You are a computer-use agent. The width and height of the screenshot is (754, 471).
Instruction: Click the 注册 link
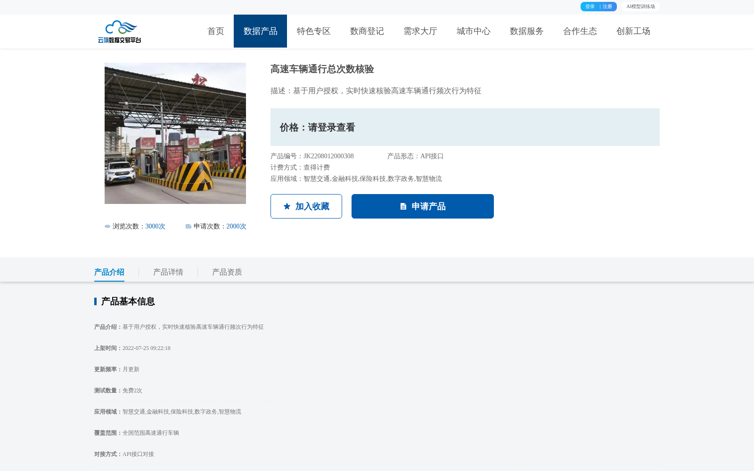tap(607, 7)
